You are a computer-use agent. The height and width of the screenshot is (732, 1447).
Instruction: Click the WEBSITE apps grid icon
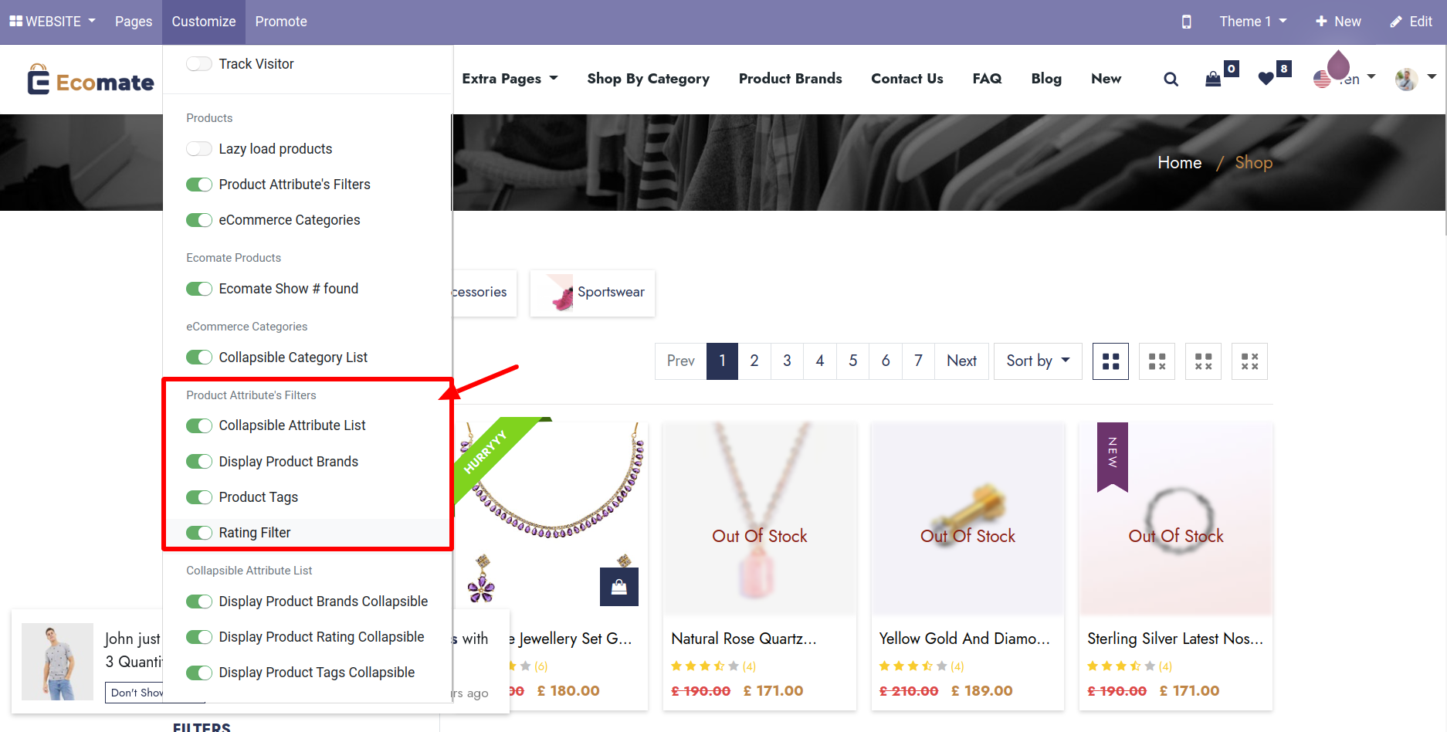[15, 21]
